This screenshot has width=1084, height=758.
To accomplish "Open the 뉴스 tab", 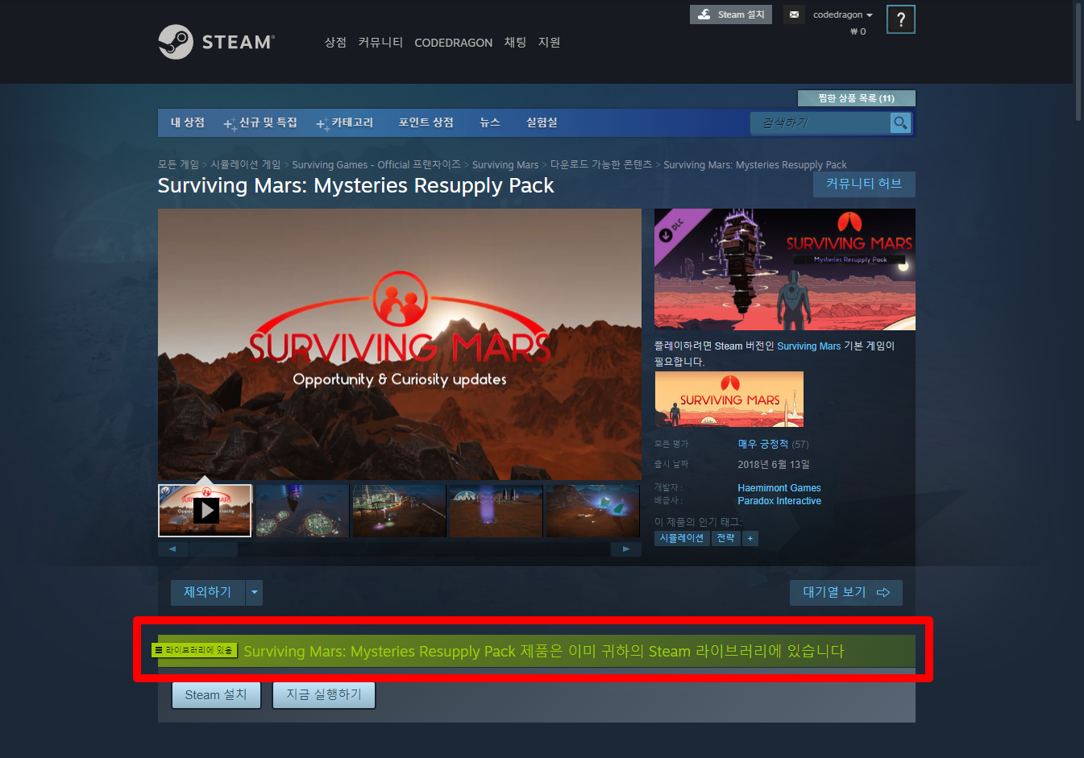I will pos(490,122).
